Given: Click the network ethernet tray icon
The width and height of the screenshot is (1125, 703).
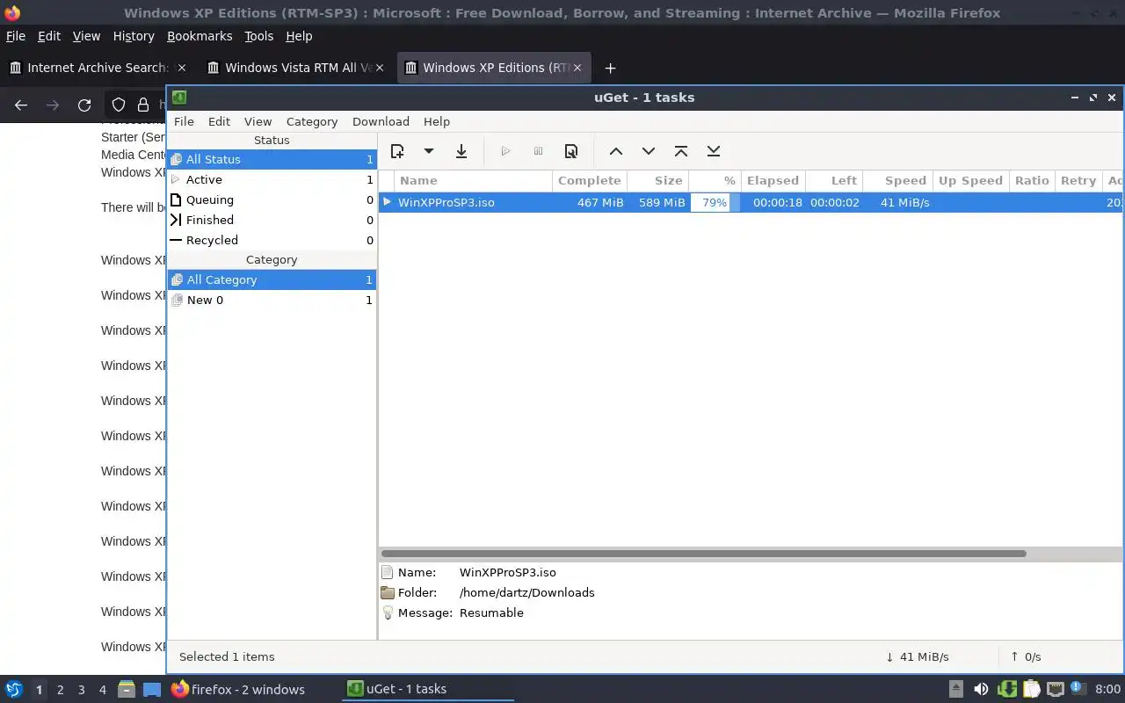Looking at the screenshot, I should pyautogui.click(x=1056, y=689).
